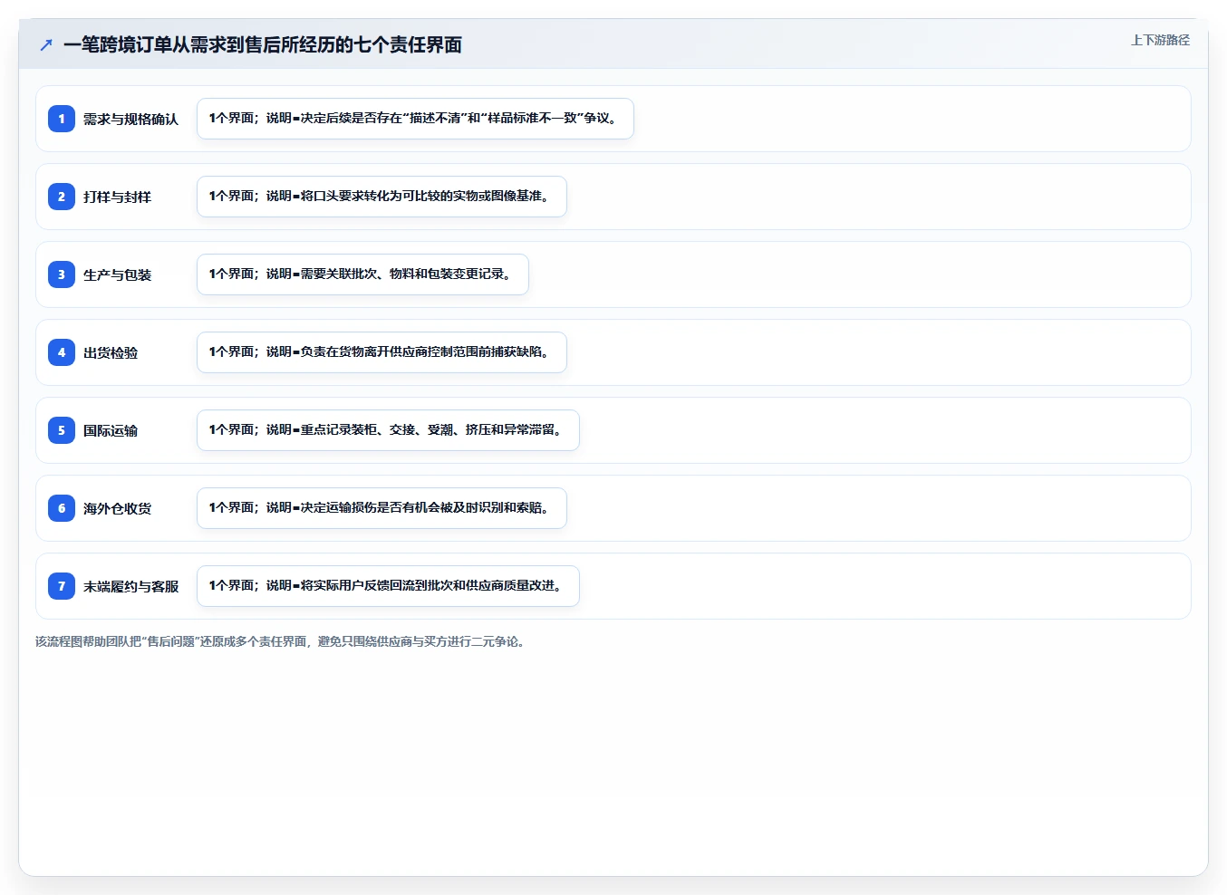Select step number 6 badge
1227x895 pixels.
coord(62,508)
